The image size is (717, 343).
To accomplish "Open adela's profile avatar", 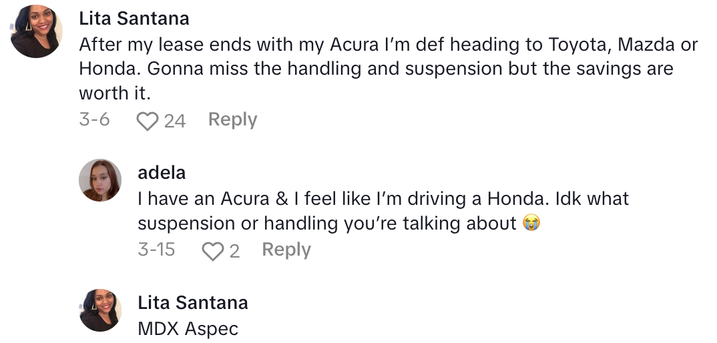I will (x=100, y=180).
